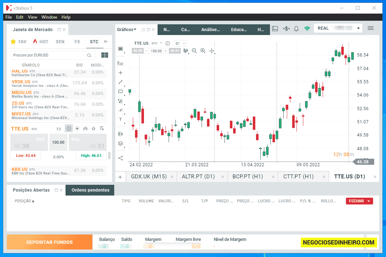Screen dimensions: 386x257
Task: Select the KBR.US row
Action: [x=59, y=171]
